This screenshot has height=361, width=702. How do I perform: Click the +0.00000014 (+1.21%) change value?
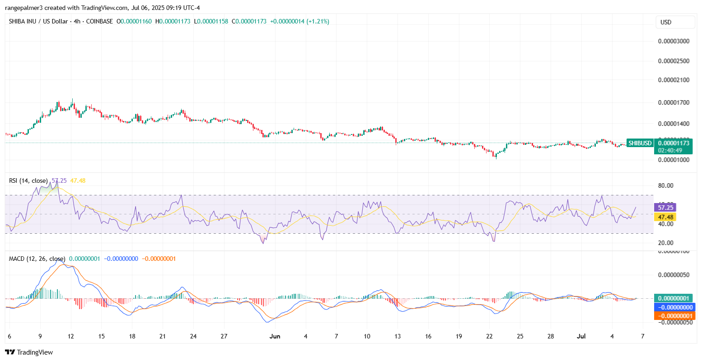click(x=300, y=21)
